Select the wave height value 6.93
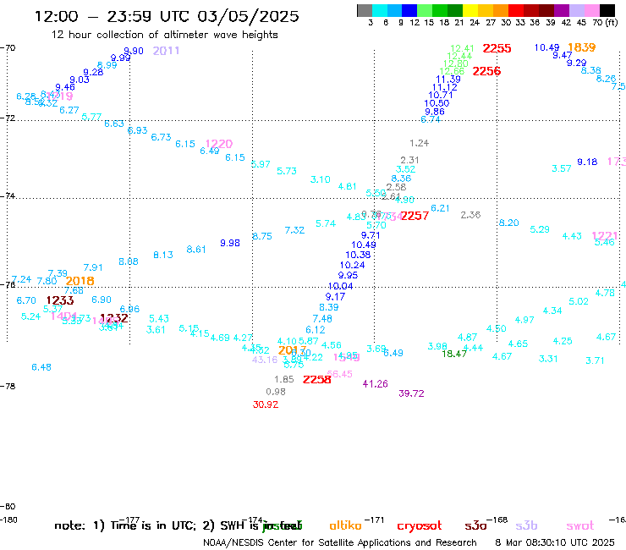The width and height of the screenshot is (626, 550). point(137,130)
